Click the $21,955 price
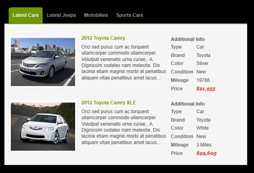Image resolution: width=254 pixels, height=173 pixels. click(206, 89)
